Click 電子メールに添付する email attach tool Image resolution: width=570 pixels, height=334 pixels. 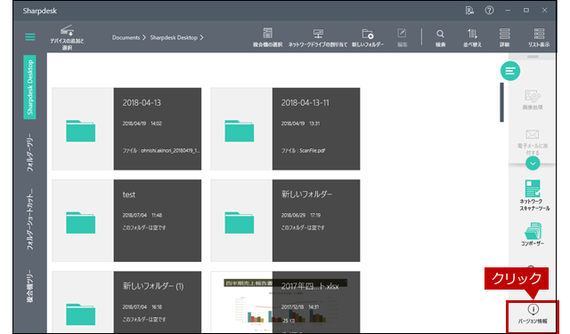[x=533, y=142]
